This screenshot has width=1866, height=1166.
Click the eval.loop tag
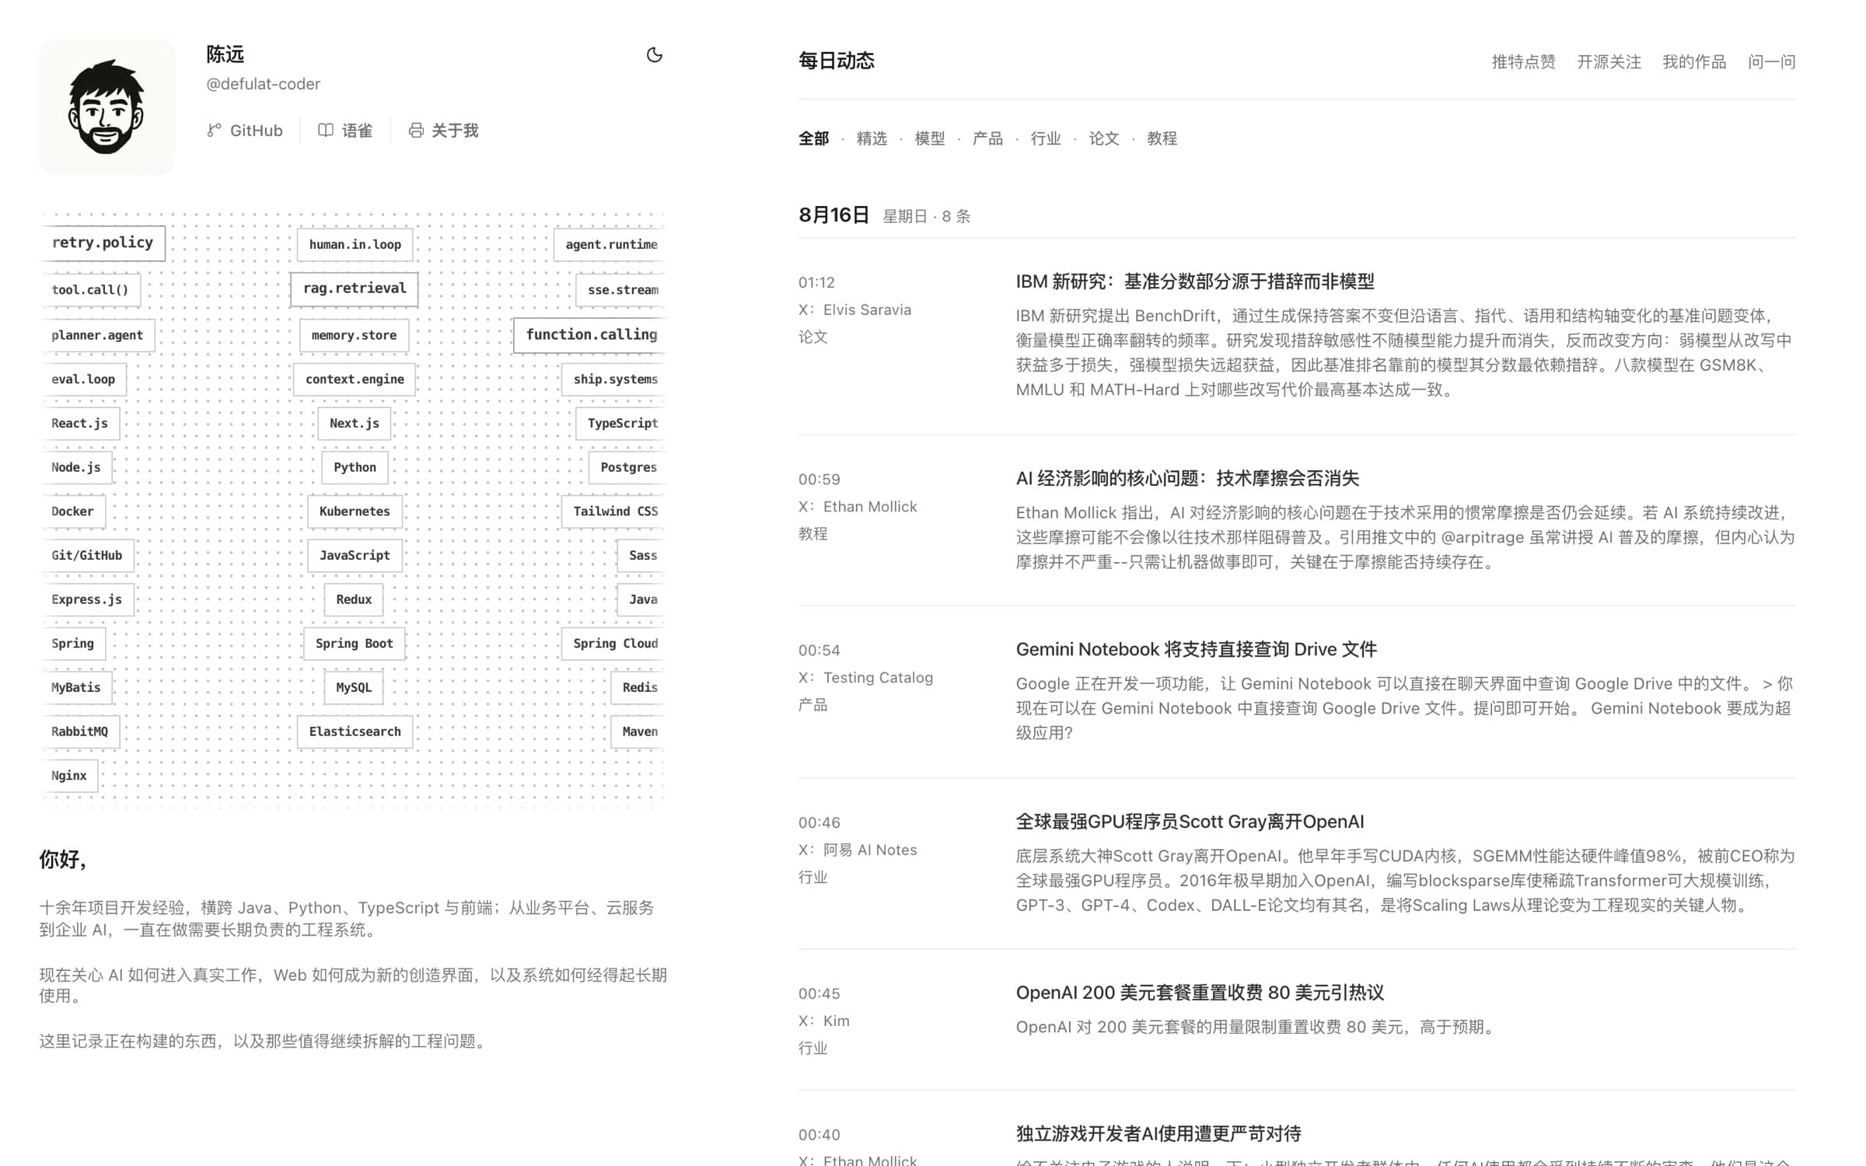pyautogui.click(x=83, y=379)
